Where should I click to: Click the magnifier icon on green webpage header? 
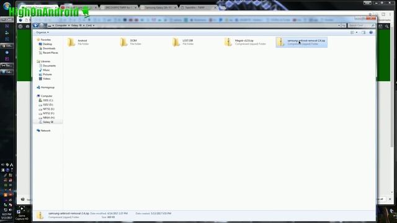[386, 26]
